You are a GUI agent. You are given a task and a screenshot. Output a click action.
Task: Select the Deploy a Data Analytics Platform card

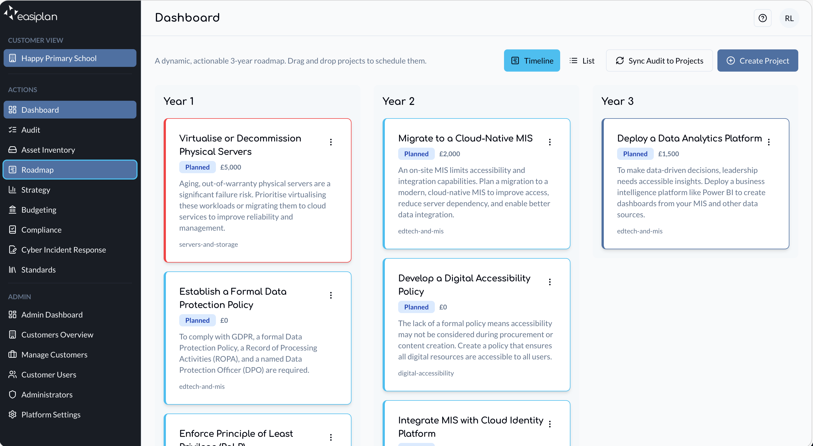click(x=695, y=184)
